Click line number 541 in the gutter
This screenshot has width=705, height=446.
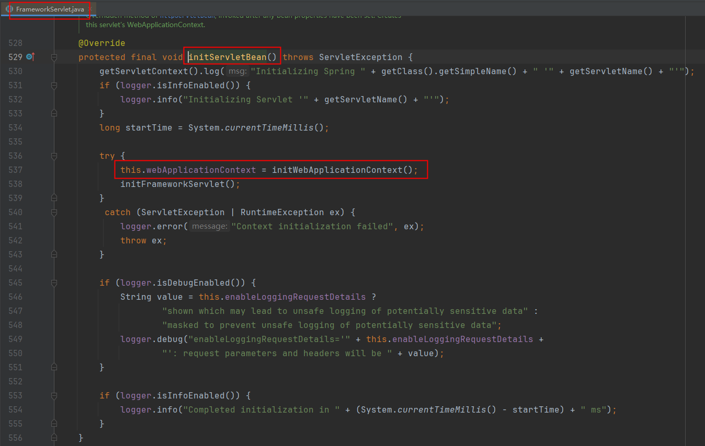[x=15, y=226]
